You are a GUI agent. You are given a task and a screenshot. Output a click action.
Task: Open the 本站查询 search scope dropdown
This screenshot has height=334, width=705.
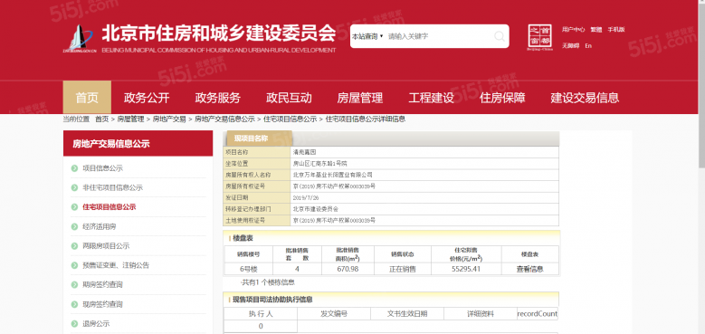click(367, 36)
